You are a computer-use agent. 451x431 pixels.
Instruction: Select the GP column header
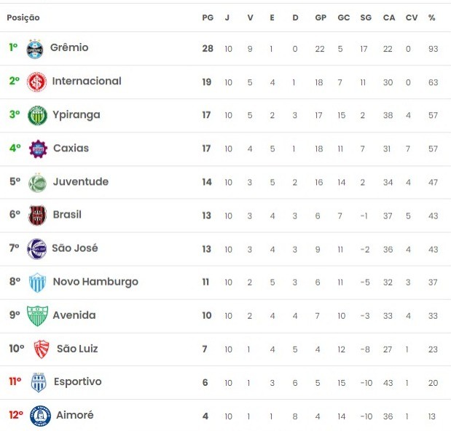(x=321, y=17)
